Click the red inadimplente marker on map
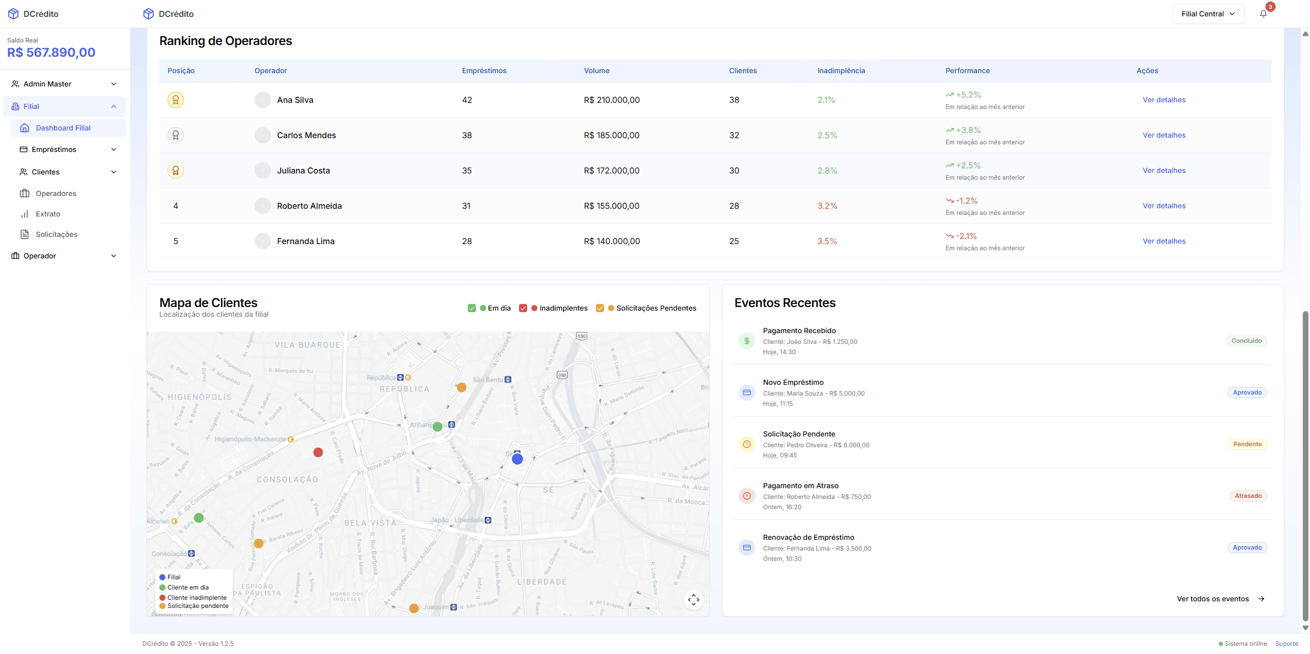This screenshot has width=1310, height=654. 318,452
